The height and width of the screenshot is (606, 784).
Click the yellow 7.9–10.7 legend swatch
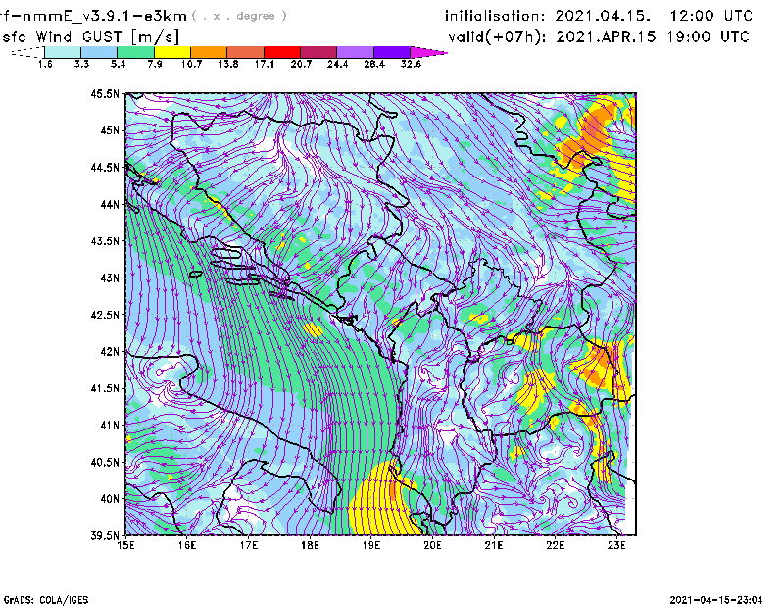tap(172, 52)
